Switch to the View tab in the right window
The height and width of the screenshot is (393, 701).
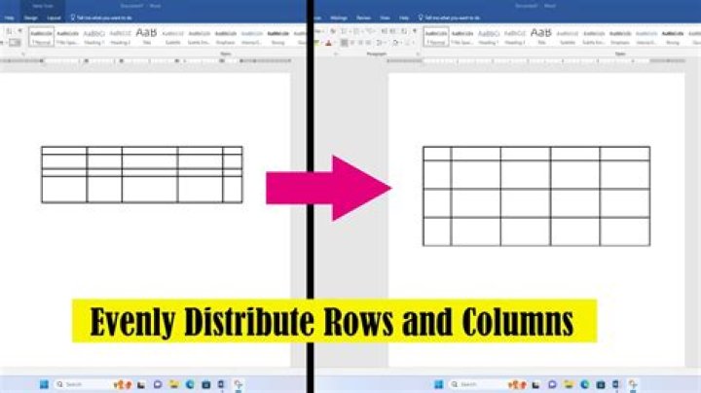pyautogui.click(x=385, y=18)
